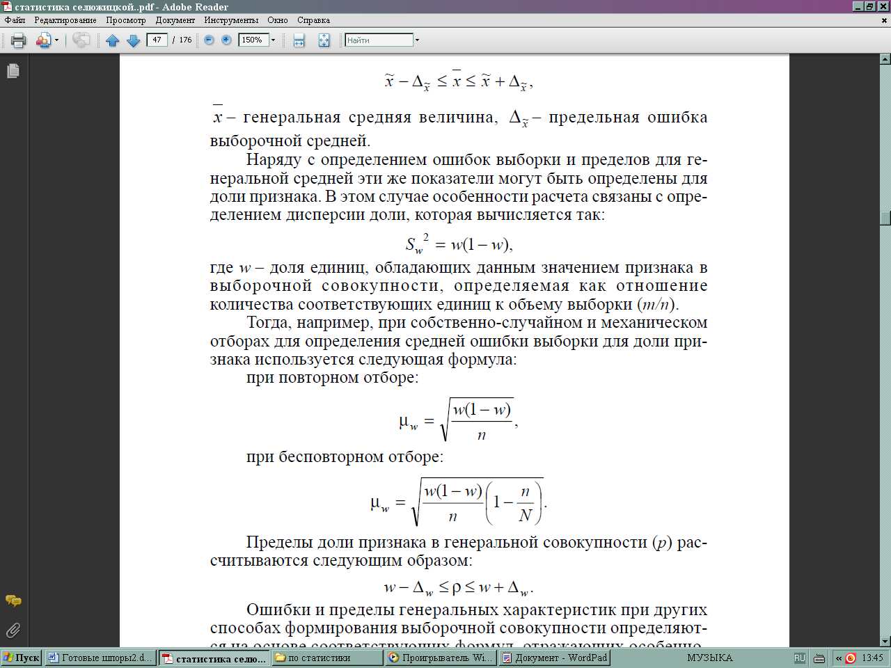
Task: Select the fit full page icon
Action: click(x=324, y=40)
